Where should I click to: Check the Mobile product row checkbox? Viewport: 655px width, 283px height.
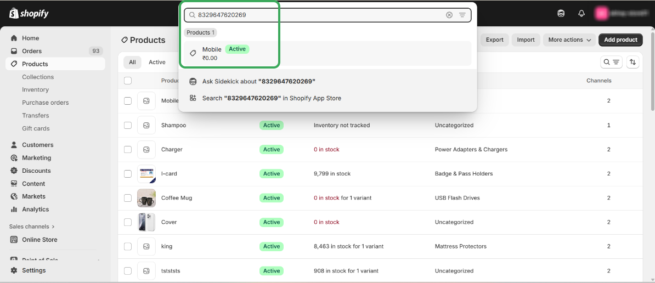click(128, 100)
